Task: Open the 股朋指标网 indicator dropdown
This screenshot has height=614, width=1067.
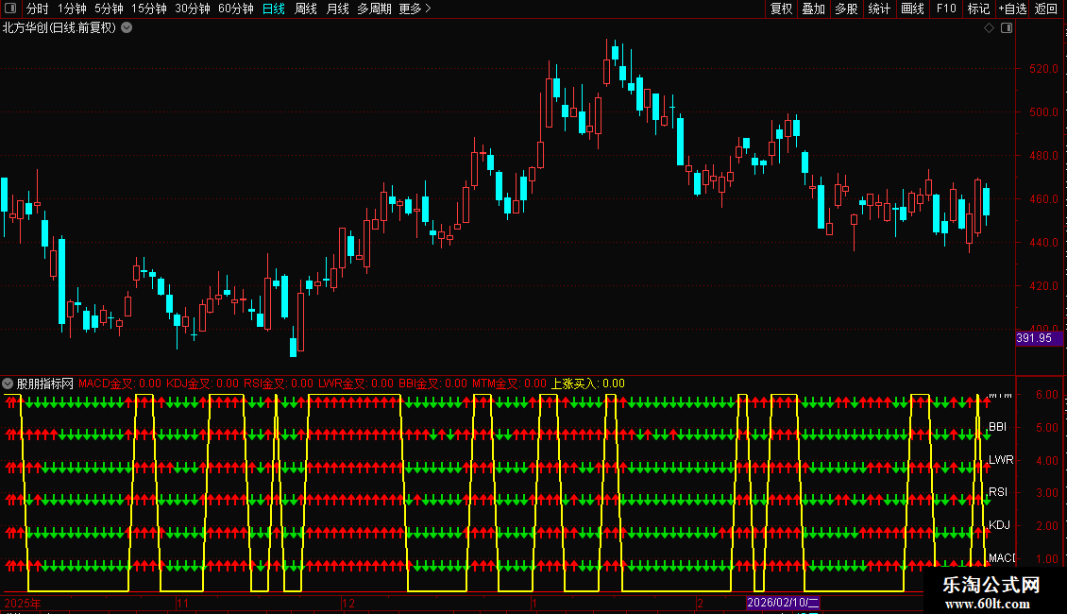Action: click(x=8, y=384)
